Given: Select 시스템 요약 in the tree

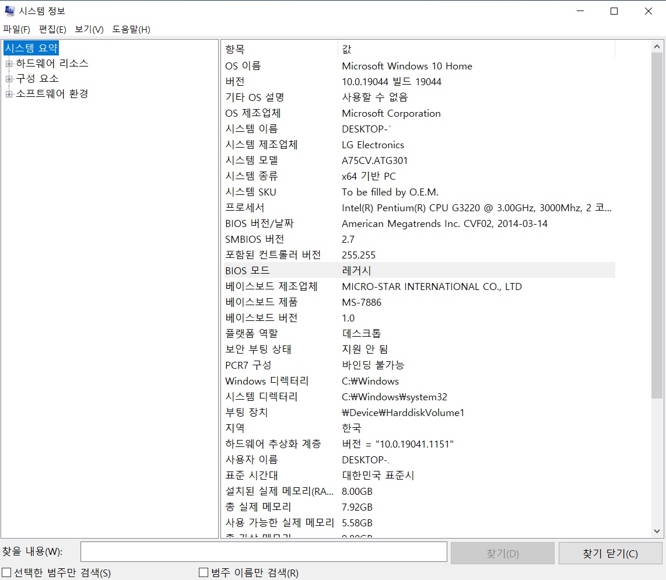Looking at the screenshot, I should coord(31,48).
